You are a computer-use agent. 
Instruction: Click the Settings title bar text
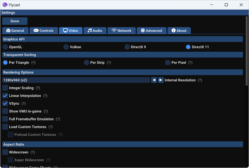(8, 13)
